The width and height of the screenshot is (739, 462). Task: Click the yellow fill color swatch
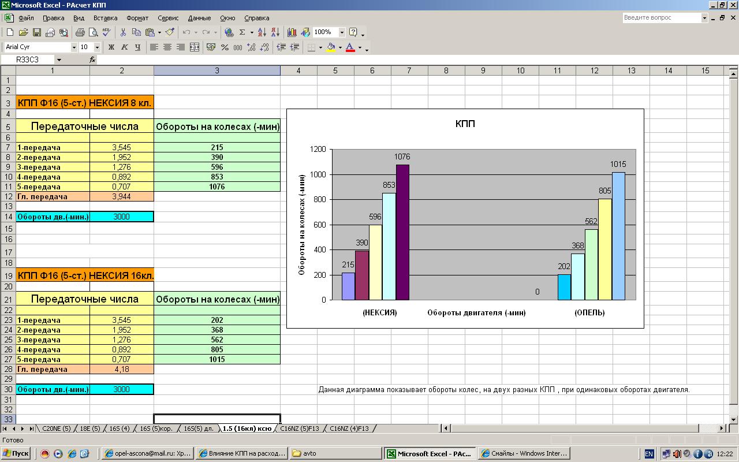[x=331, y=47]
